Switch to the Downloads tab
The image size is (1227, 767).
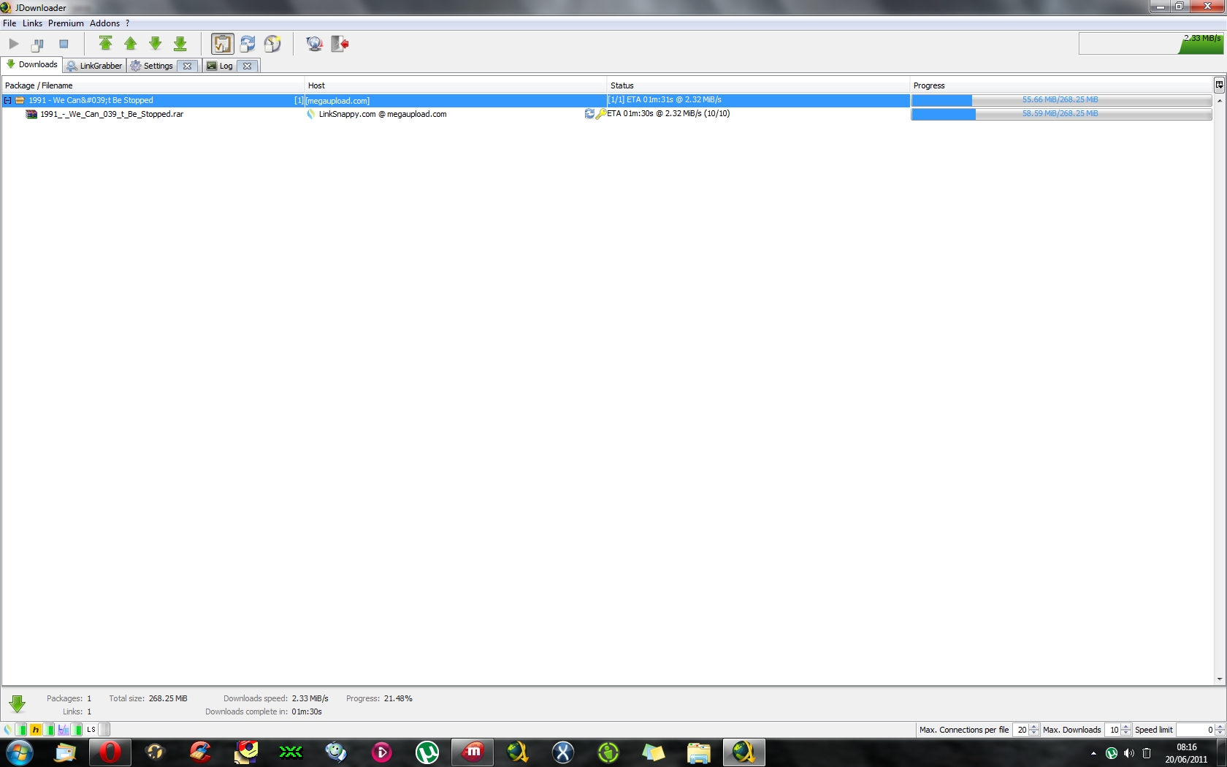32,64
